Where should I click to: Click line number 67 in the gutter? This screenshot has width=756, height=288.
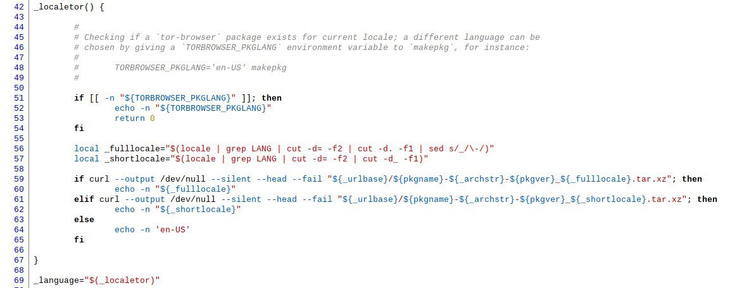tap(19, 260)
